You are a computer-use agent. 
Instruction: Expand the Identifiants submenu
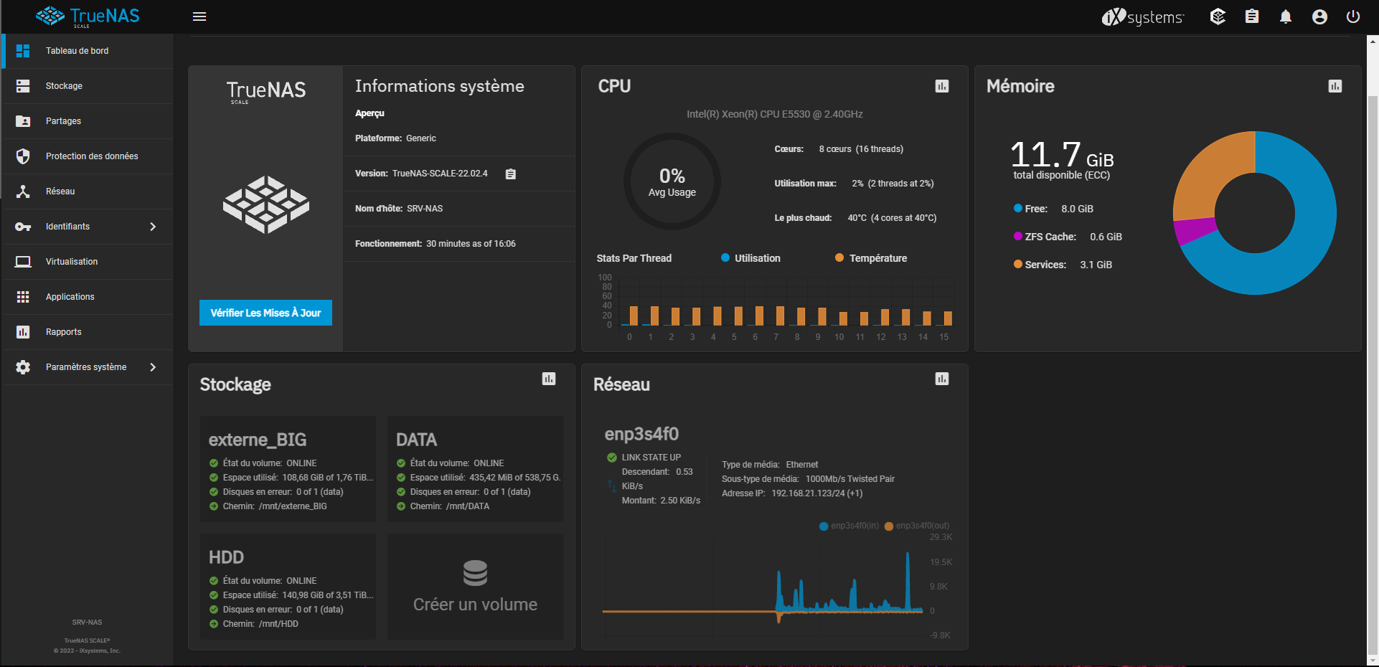[153, 227]
